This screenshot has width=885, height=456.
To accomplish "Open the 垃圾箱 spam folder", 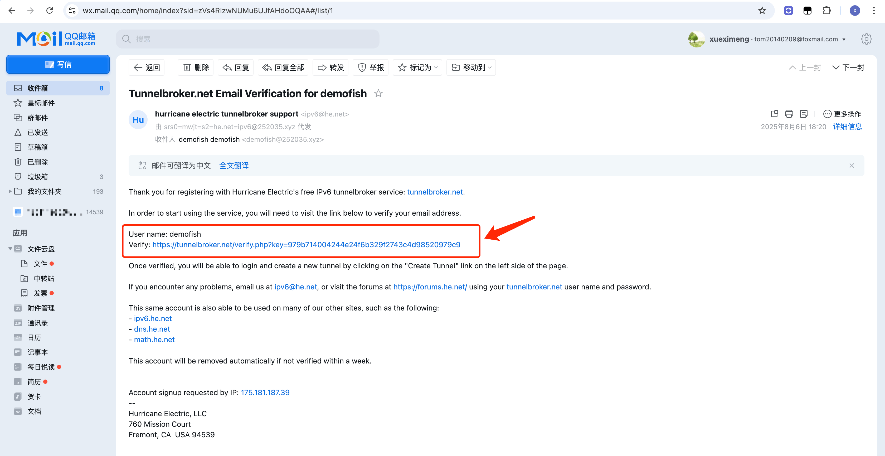I will click(38, 177).
